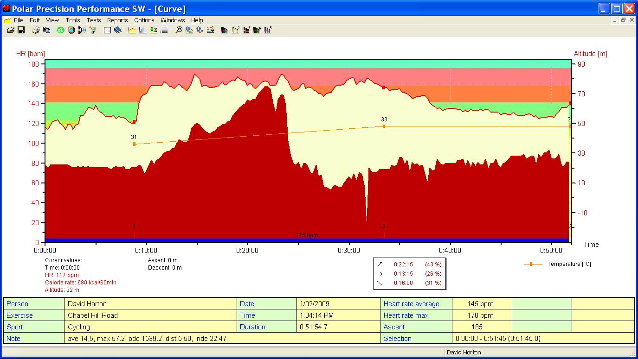Click the blue bar histogram icon
Screen dimensions: 638x359
[142, 30]
